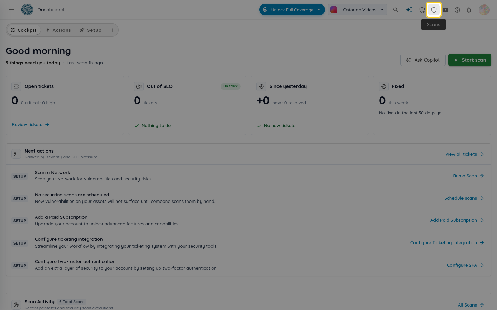497x310 pixels.
Task: Open the Review tickets link
Action: (31, 125)
